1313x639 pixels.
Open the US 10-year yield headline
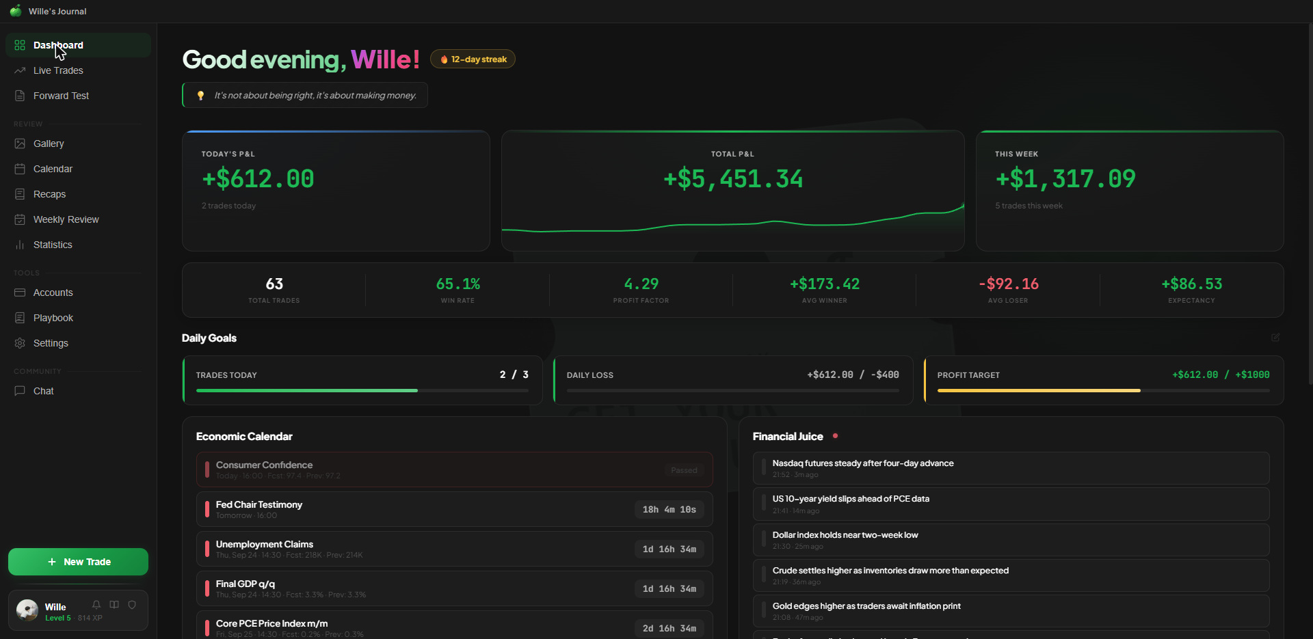[x=1011, y=504]
